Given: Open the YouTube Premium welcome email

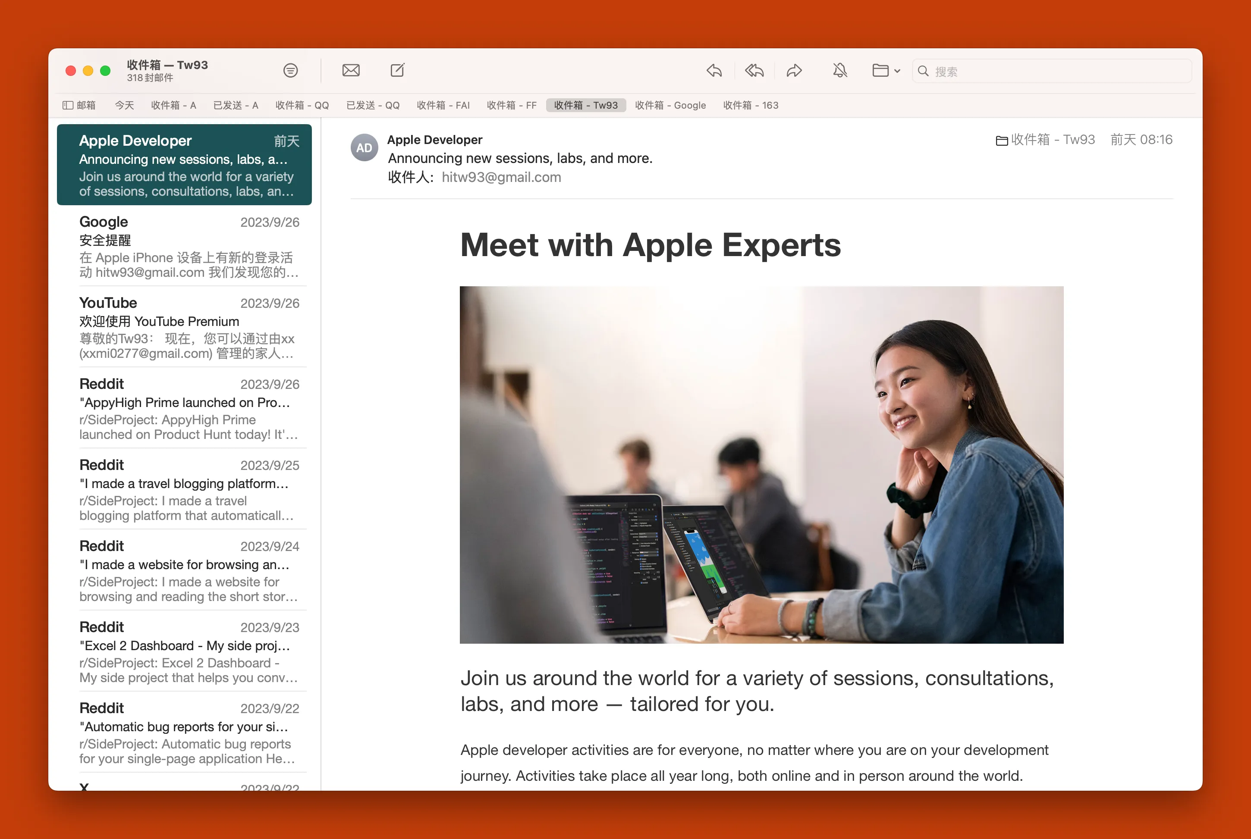Looking at the screenshot, I should [x=189, y=328].
